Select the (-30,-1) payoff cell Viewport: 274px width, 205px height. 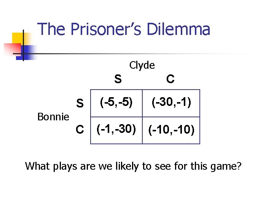pyautogui.click(x=171, y=103)
